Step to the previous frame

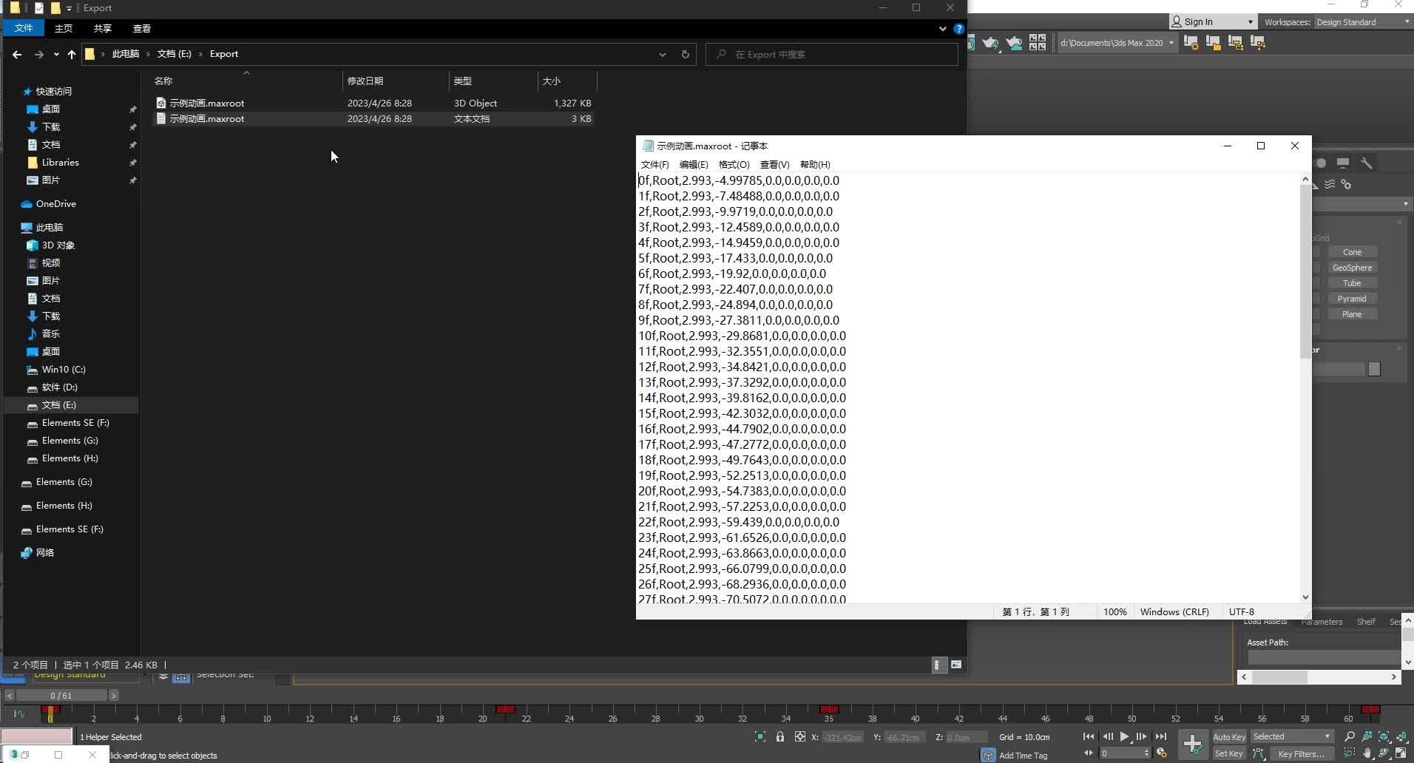[x=1108, y=736]
